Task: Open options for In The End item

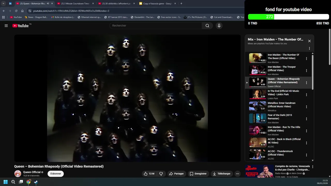Action: pos(306,95)
